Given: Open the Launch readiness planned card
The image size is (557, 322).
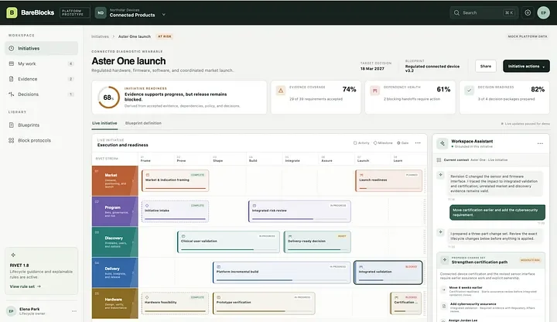Looking at the screenshot, I should tap(388, 181).
